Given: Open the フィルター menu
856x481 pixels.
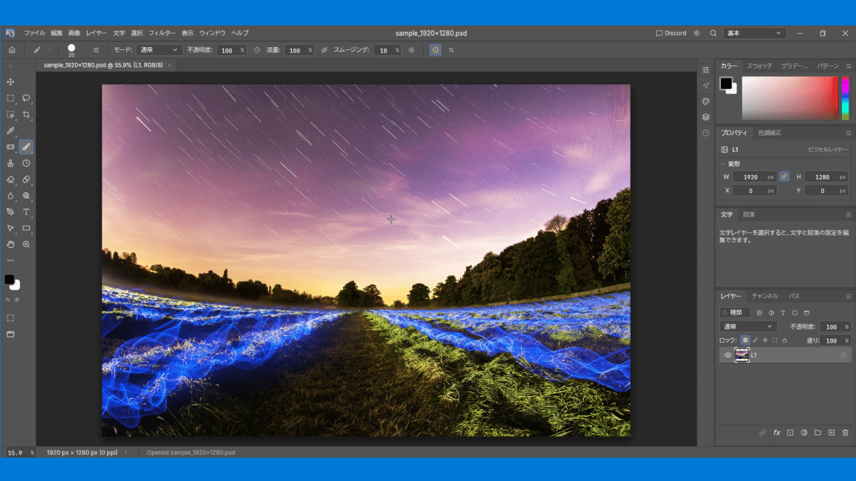Looking at the screenshot, I should (162, 33).
